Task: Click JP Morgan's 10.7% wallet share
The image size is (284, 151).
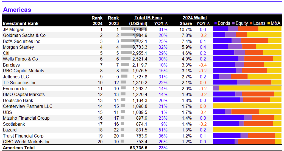Action: click(185, 29)
